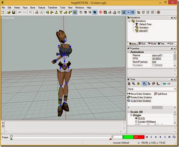
Task: Jump to the first frame
Action: [x=147, y=137]
